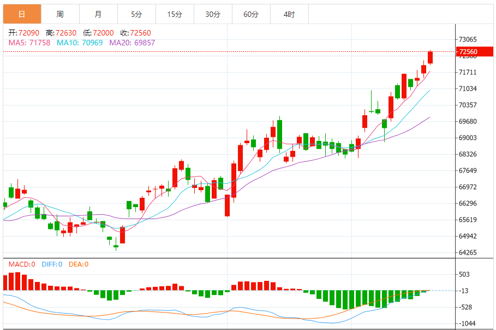Select the 日 daily chart tab

(x=22, y=14)
